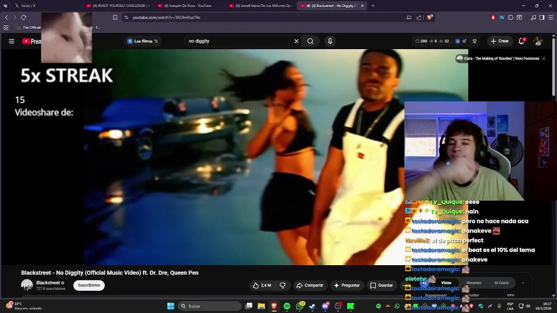This screenshot has height=313, width=557.
Task: Share the video using Compartir
Action: 310,285
